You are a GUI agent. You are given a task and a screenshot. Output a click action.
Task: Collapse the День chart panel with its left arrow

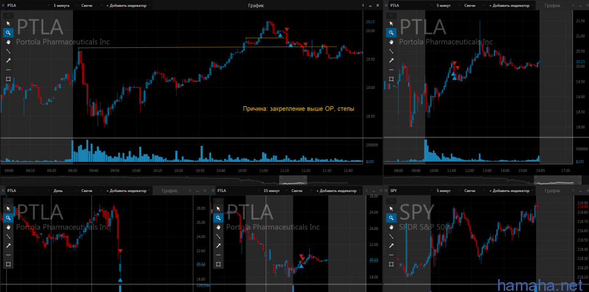tap(190, 191)
